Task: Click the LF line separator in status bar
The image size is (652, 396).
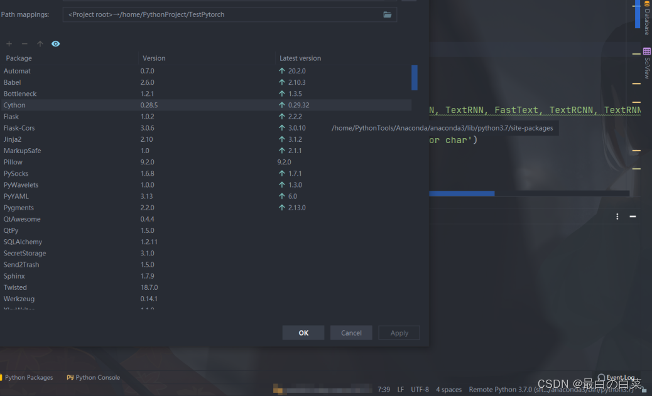Action: pyautogui.click(x=400, y=389)
